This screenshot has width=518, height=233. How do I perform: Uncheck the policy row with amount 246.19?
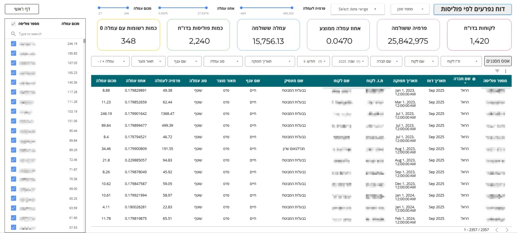point(13,44)
